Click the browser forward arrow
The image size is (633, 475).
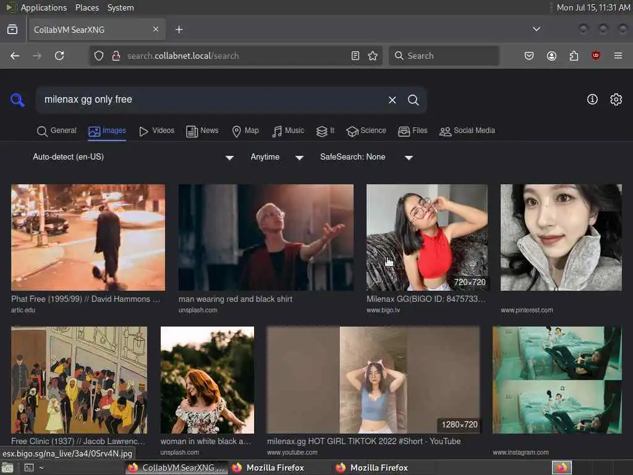(x=37, y=56)
